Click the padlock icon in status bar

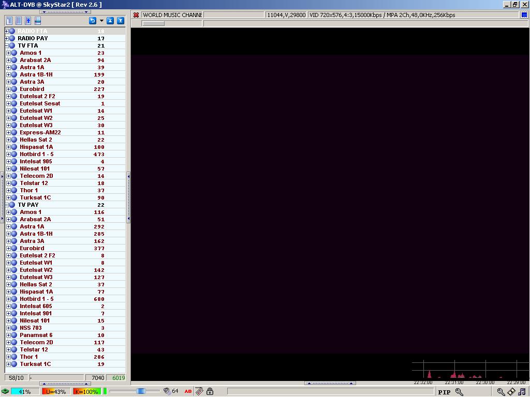210,391
